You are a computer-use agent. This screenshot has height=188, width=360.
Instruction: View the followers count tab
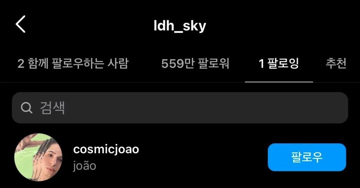point(195,64)
